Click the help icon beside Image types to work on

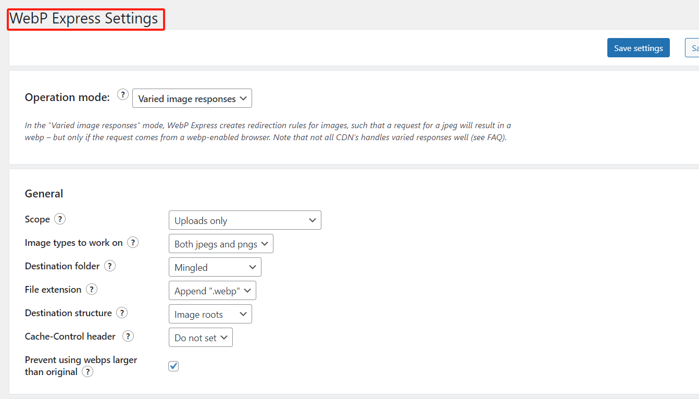click(133, 242)
